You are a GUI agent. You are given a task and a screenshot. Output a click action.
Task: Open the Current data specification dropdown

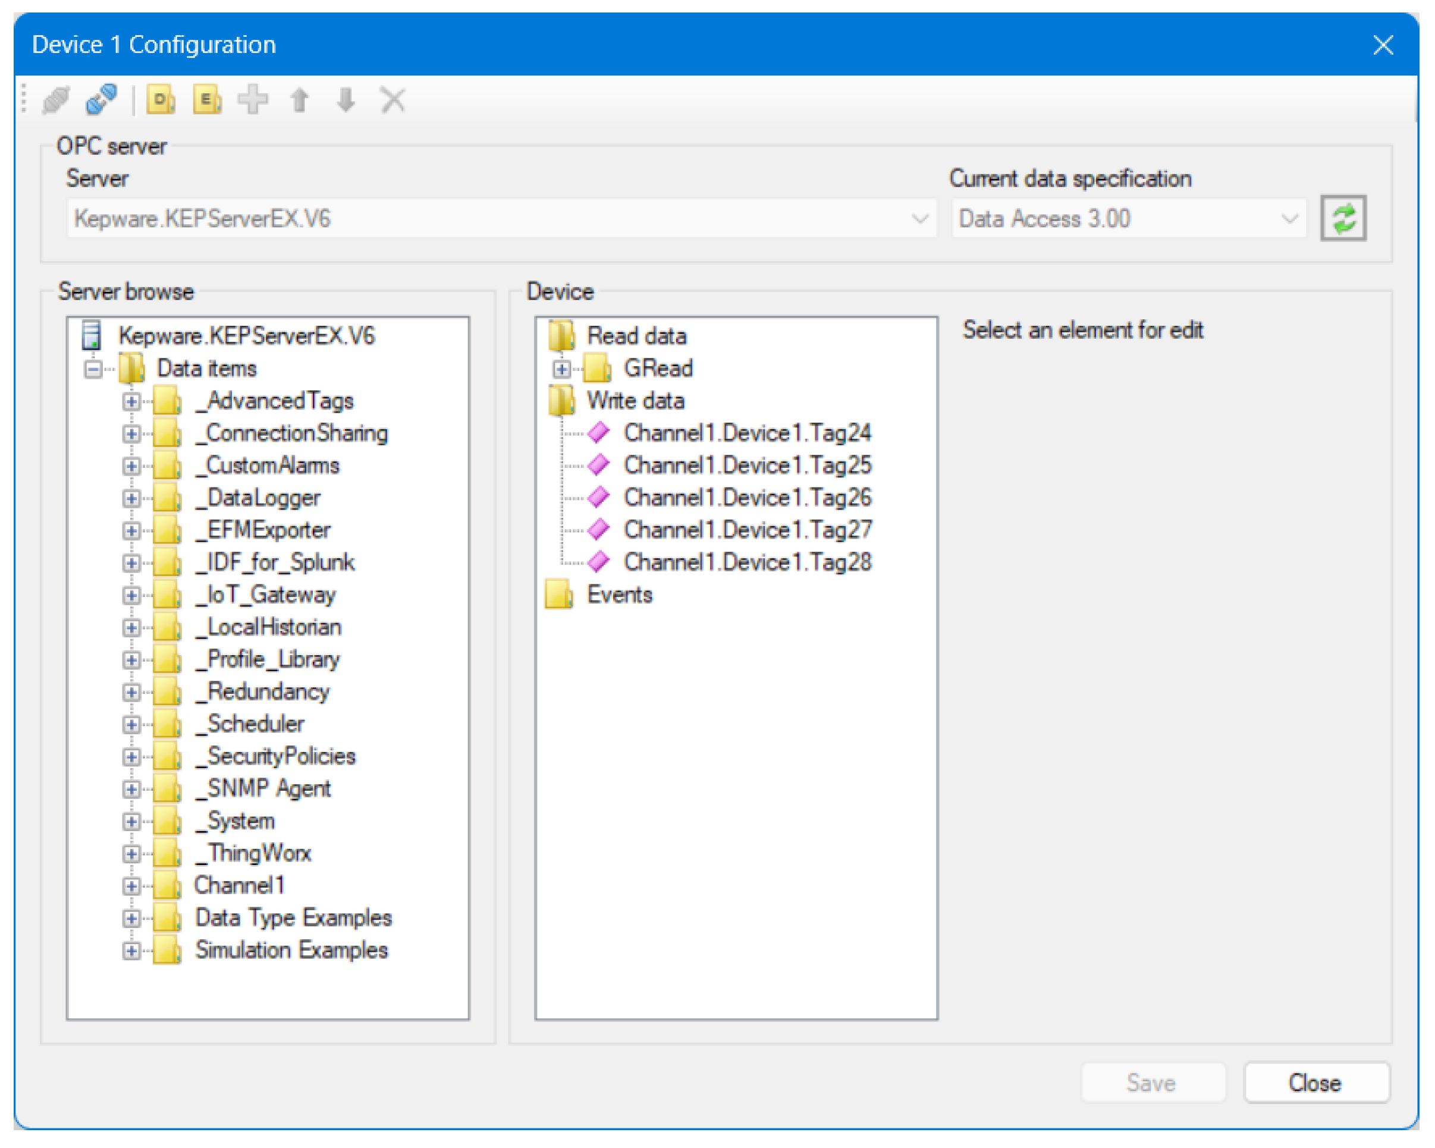tap(1289, 218)
